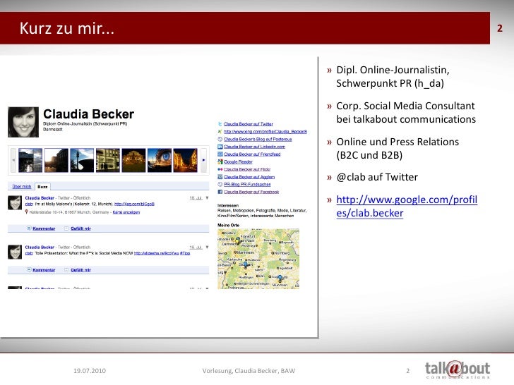Select the Buzz tab
The width and height of the screenshot is (514, 385).
(42, 187)
